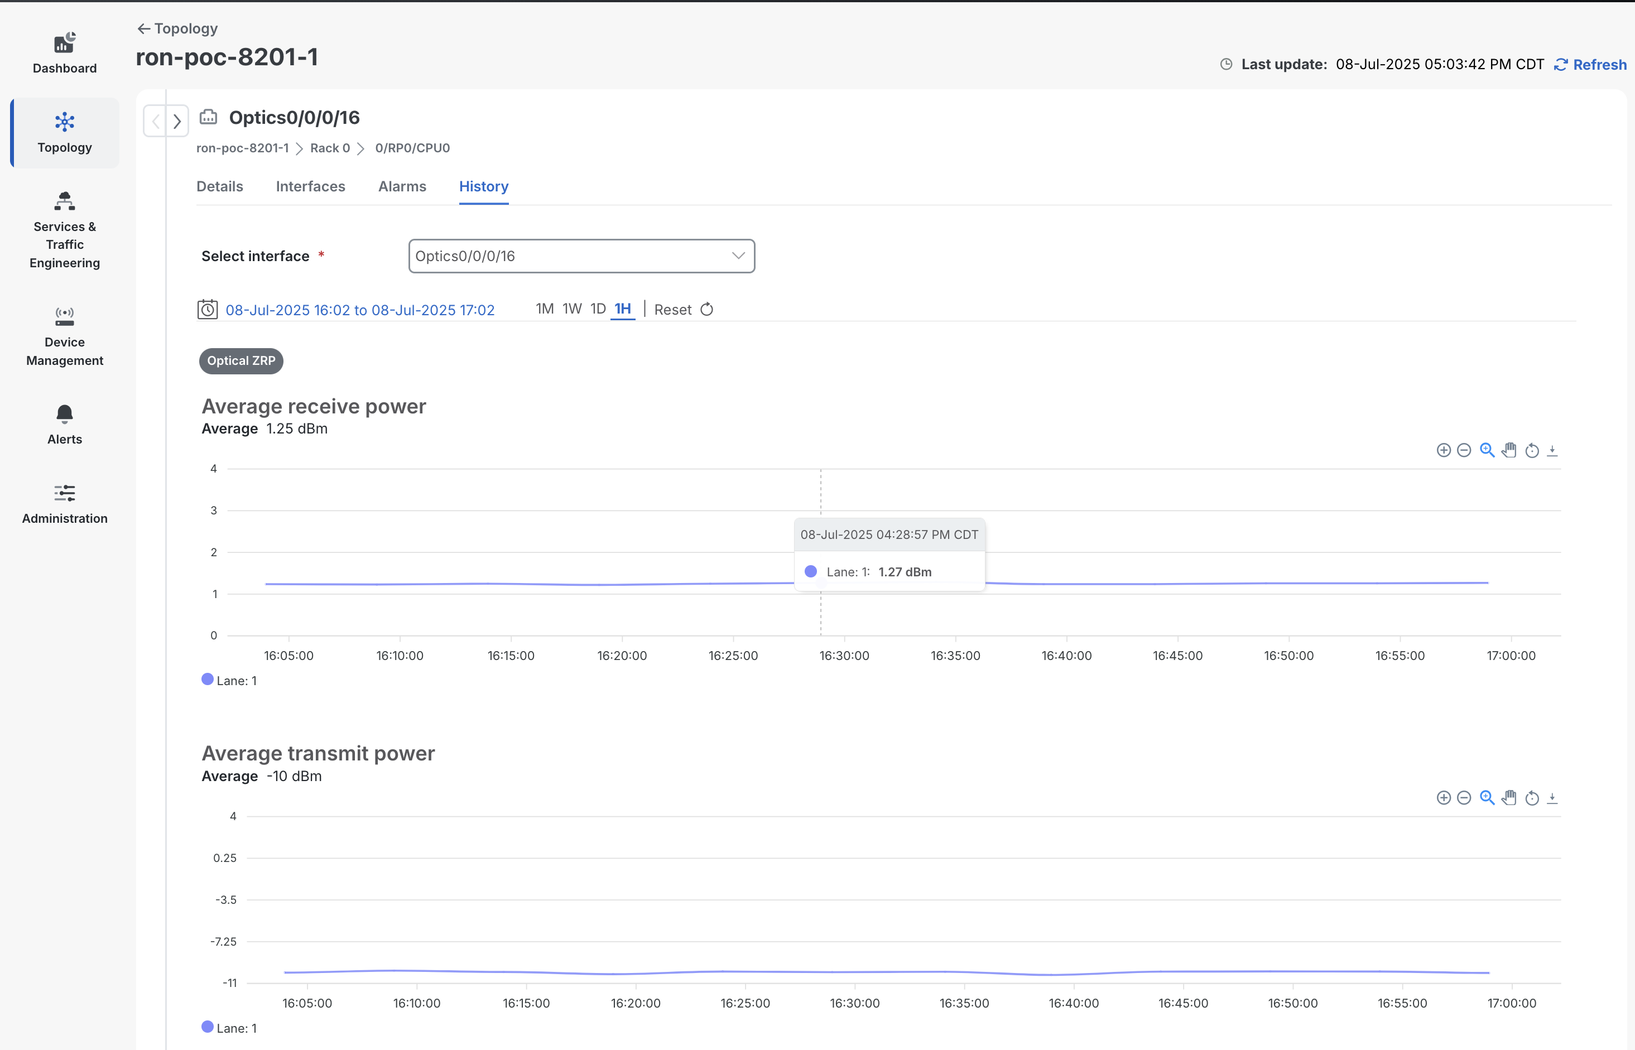Download the receive power chart
The height and width of the screenshot is (1050, 1635).
1552,450
